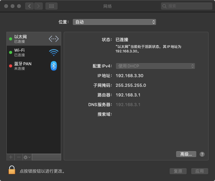The height and width of the screenshot is (181, 215).
Task: Click subnet mask value 255.255.255.0
Action: [x=131, y=85]
